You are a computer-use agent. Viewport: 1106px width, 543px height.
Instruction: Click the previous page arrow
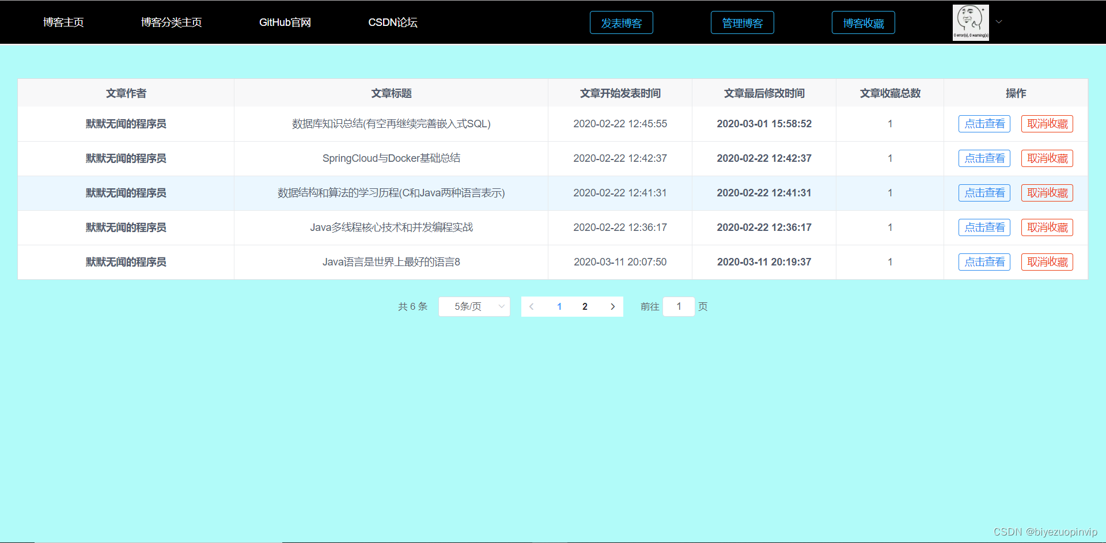coord(531,306)
